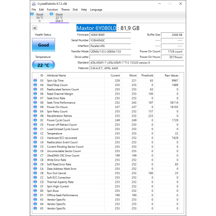Open the Edit menu

(x=41, y=10)
